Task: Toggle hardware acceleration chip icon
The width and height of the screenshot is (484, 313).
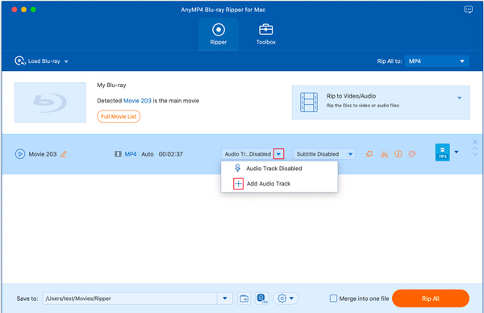Action: pyautogui.click(x=261, y=298)
